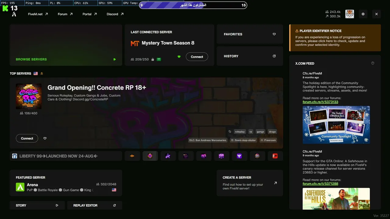Open Browse Servers
This screenshot has width=390, height=219.
(66, 45)
